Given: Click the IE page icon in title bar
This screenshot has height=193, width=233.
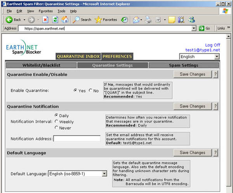Looking at the screenshot, I should [x=4, y=4].
